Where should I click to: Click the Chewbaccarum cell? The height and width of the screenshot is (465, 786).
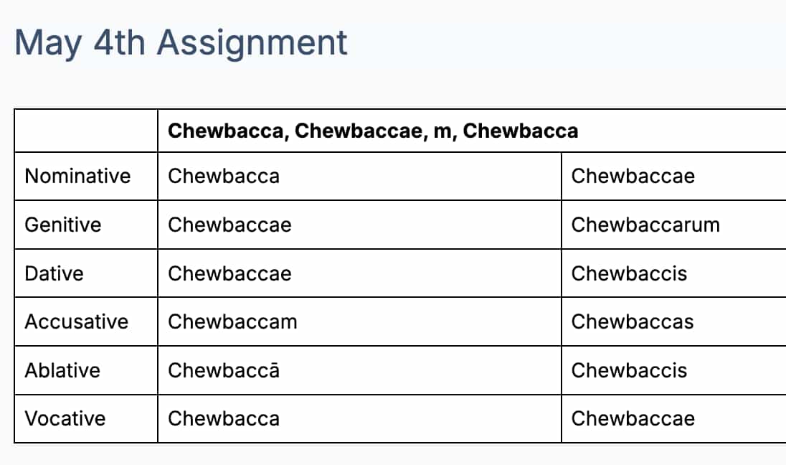(673, 225)
